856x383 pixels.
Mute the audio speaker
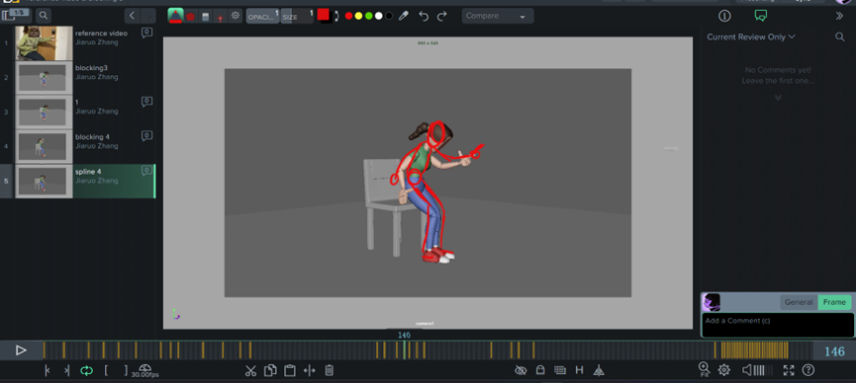click(747, 370)
